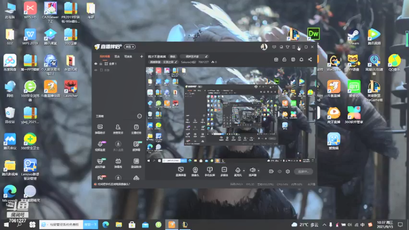This screenshot has height=230, width=409.
Task: Select the 全屏 1 source row
Action: [119, 63]
